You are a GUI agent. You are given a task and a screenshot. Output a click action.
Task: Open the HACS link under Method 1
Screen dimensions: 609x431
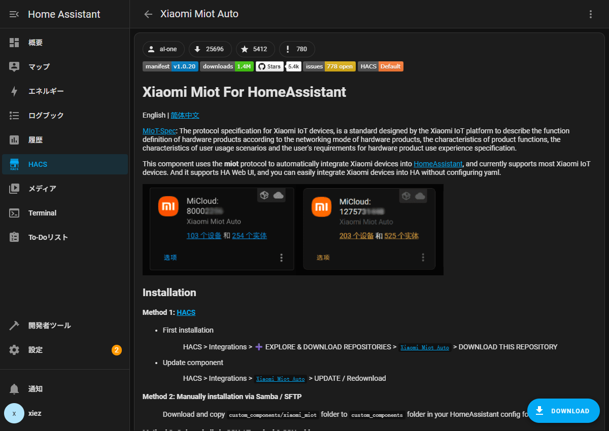click(x=186, y=312)
